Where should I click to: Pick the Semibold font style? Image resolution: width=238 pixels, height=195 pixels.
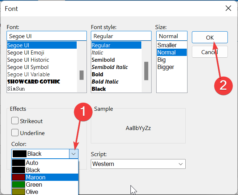click(116, 60)
